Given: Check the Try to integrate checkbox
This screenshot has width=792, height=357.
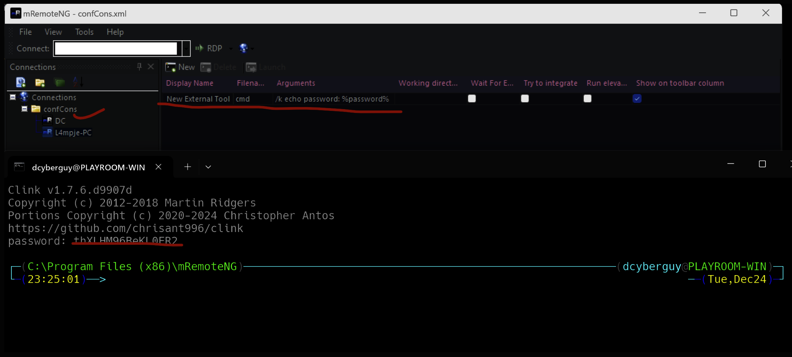Looking at the screenshot, I should pos(525,99).
